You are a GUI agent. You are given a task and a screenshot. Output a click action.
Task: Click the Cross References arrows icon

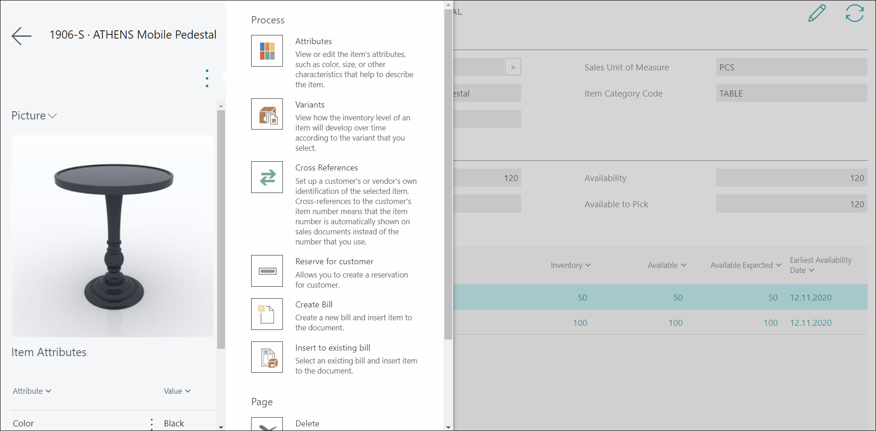[x=267, y=177]
